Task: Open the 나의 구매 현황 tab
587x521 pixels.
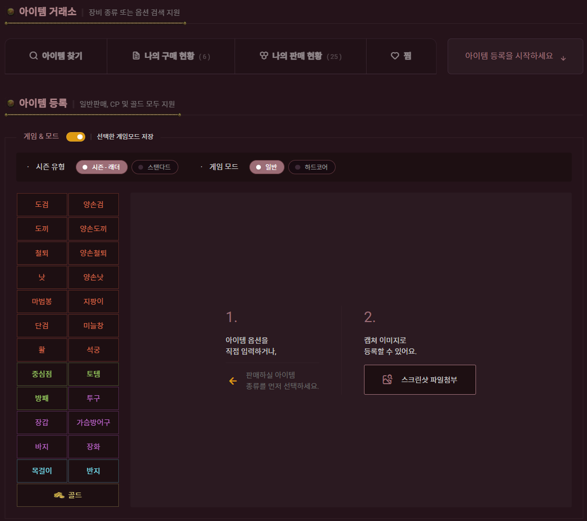Action: 170,56
